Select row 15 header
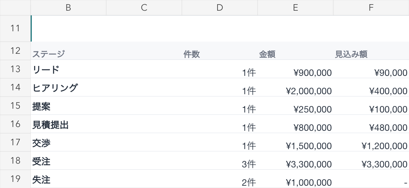Screen dimensions: 409x188 coord(15,106)
